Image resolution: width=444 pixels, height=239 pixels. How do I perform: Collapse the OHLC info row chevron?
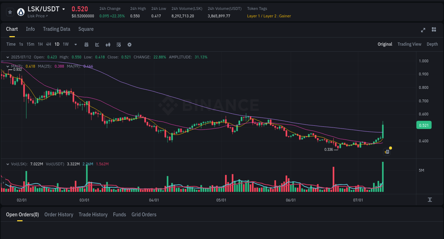(7, 57)
